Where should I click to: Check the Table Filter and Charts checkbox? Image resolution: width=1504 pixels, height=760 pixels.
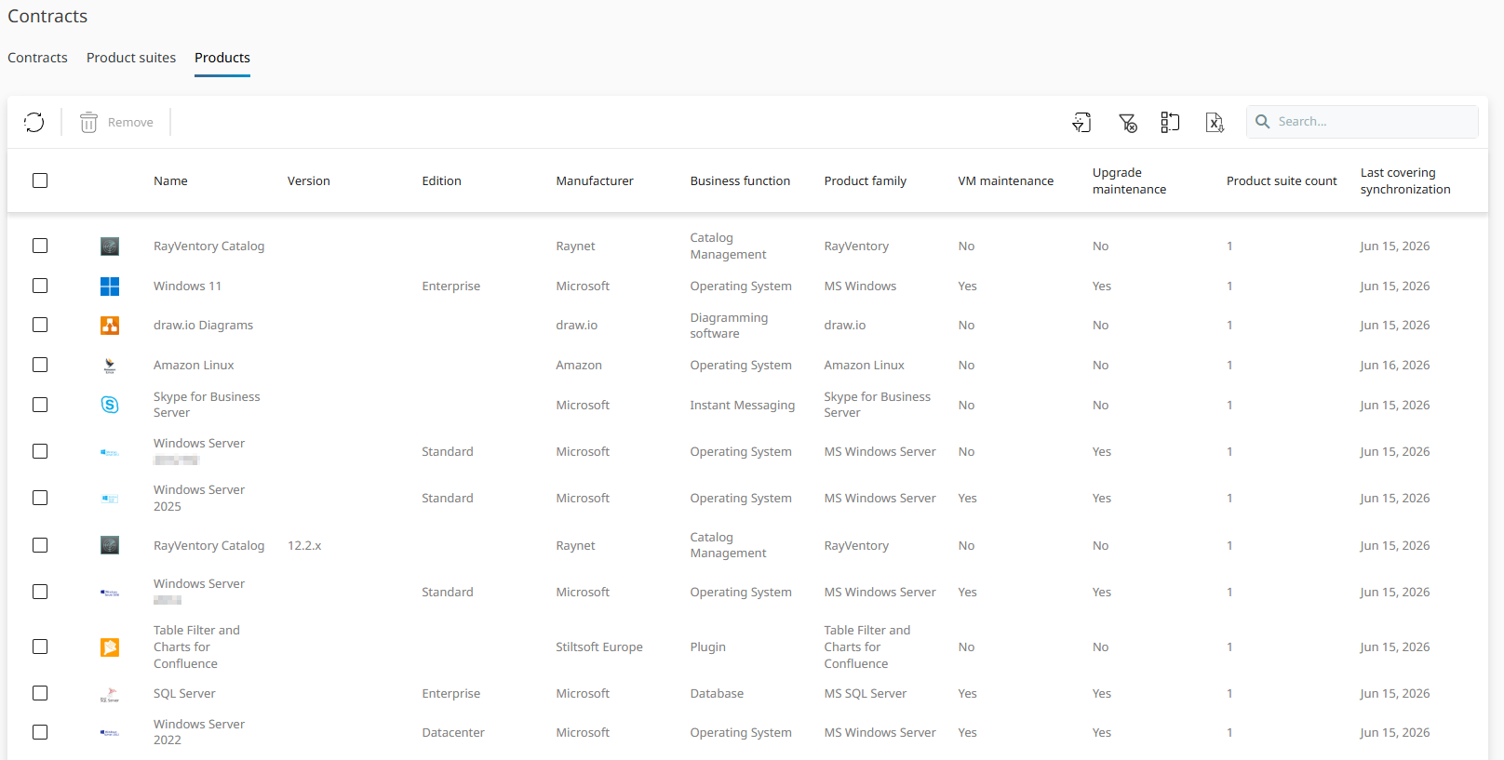tap(40, 647)
